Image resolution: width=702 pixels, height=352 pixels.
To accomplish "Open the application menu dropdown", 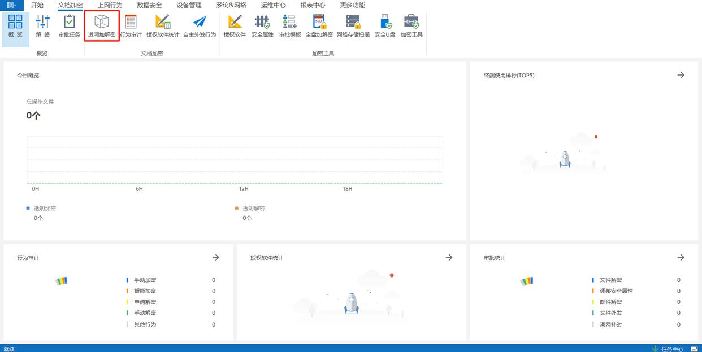I will [x=11, y=5].
